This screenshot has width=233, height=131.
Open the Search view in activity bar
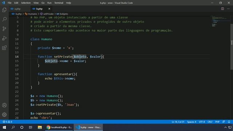[x=4, y=19]
